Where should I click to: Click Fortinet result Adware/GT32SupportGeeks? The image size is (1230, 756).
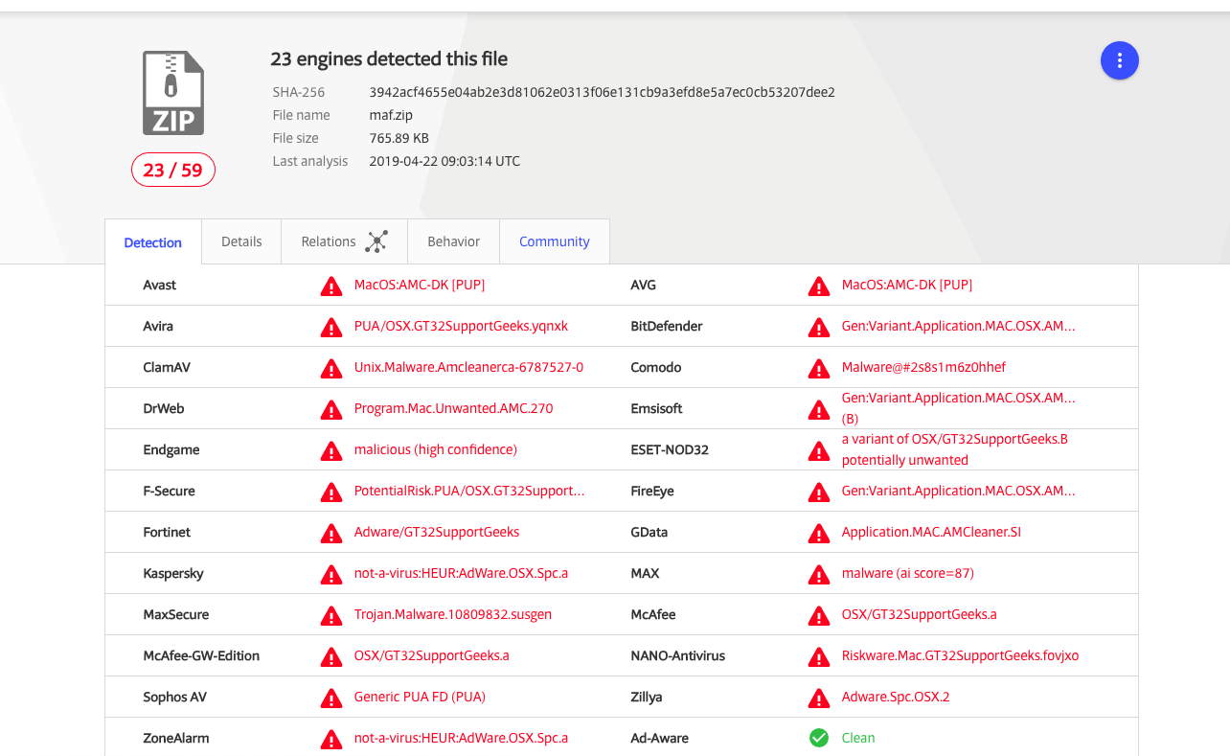[x=437, y=532]
